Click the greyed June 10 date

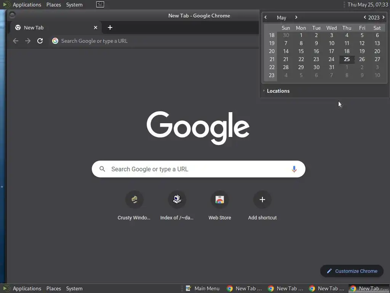(377, 75)
